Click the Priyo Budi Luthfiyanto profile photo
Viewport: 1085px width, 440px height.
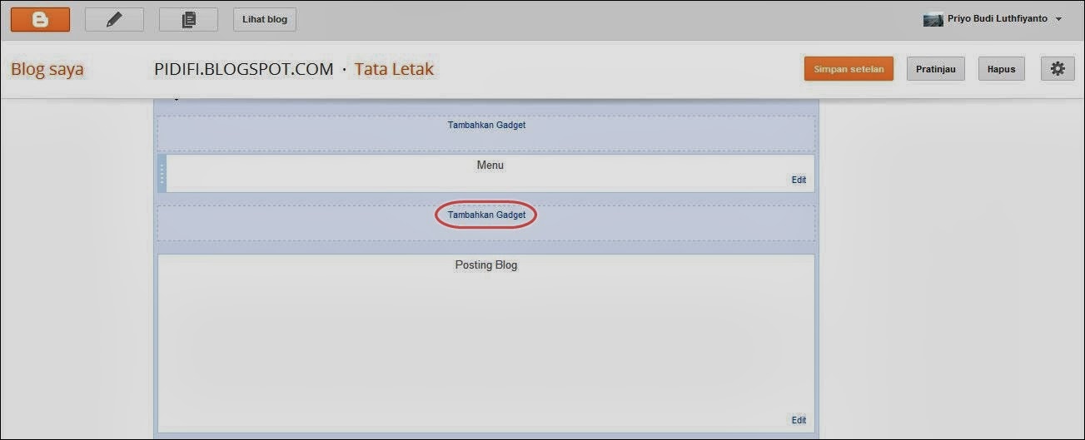933,19
